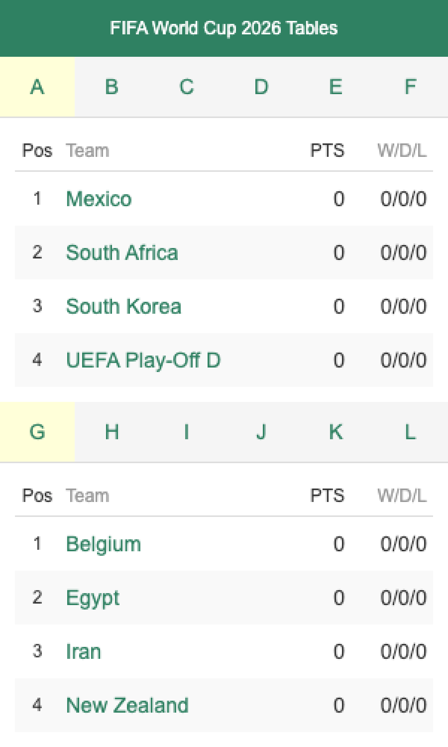Go to Egypt team page
The image size is (448, 747).
click(93, 598)
